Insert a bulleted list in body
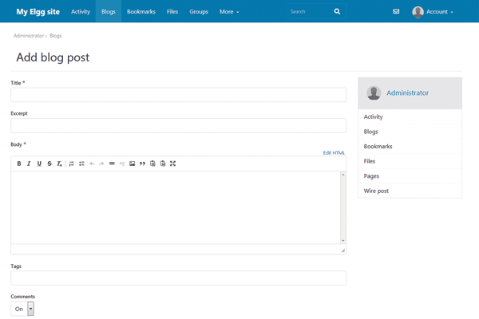This screenshot has height=319, width=479. (81, 163)
